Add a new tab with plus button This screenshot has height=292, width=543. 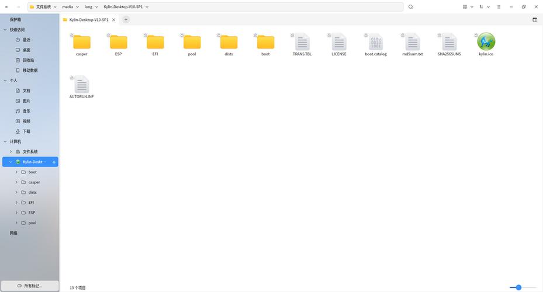tap(126, 20)
